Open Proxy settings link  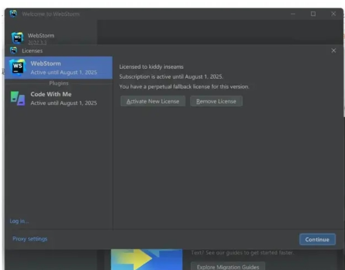tap(30, 239)
